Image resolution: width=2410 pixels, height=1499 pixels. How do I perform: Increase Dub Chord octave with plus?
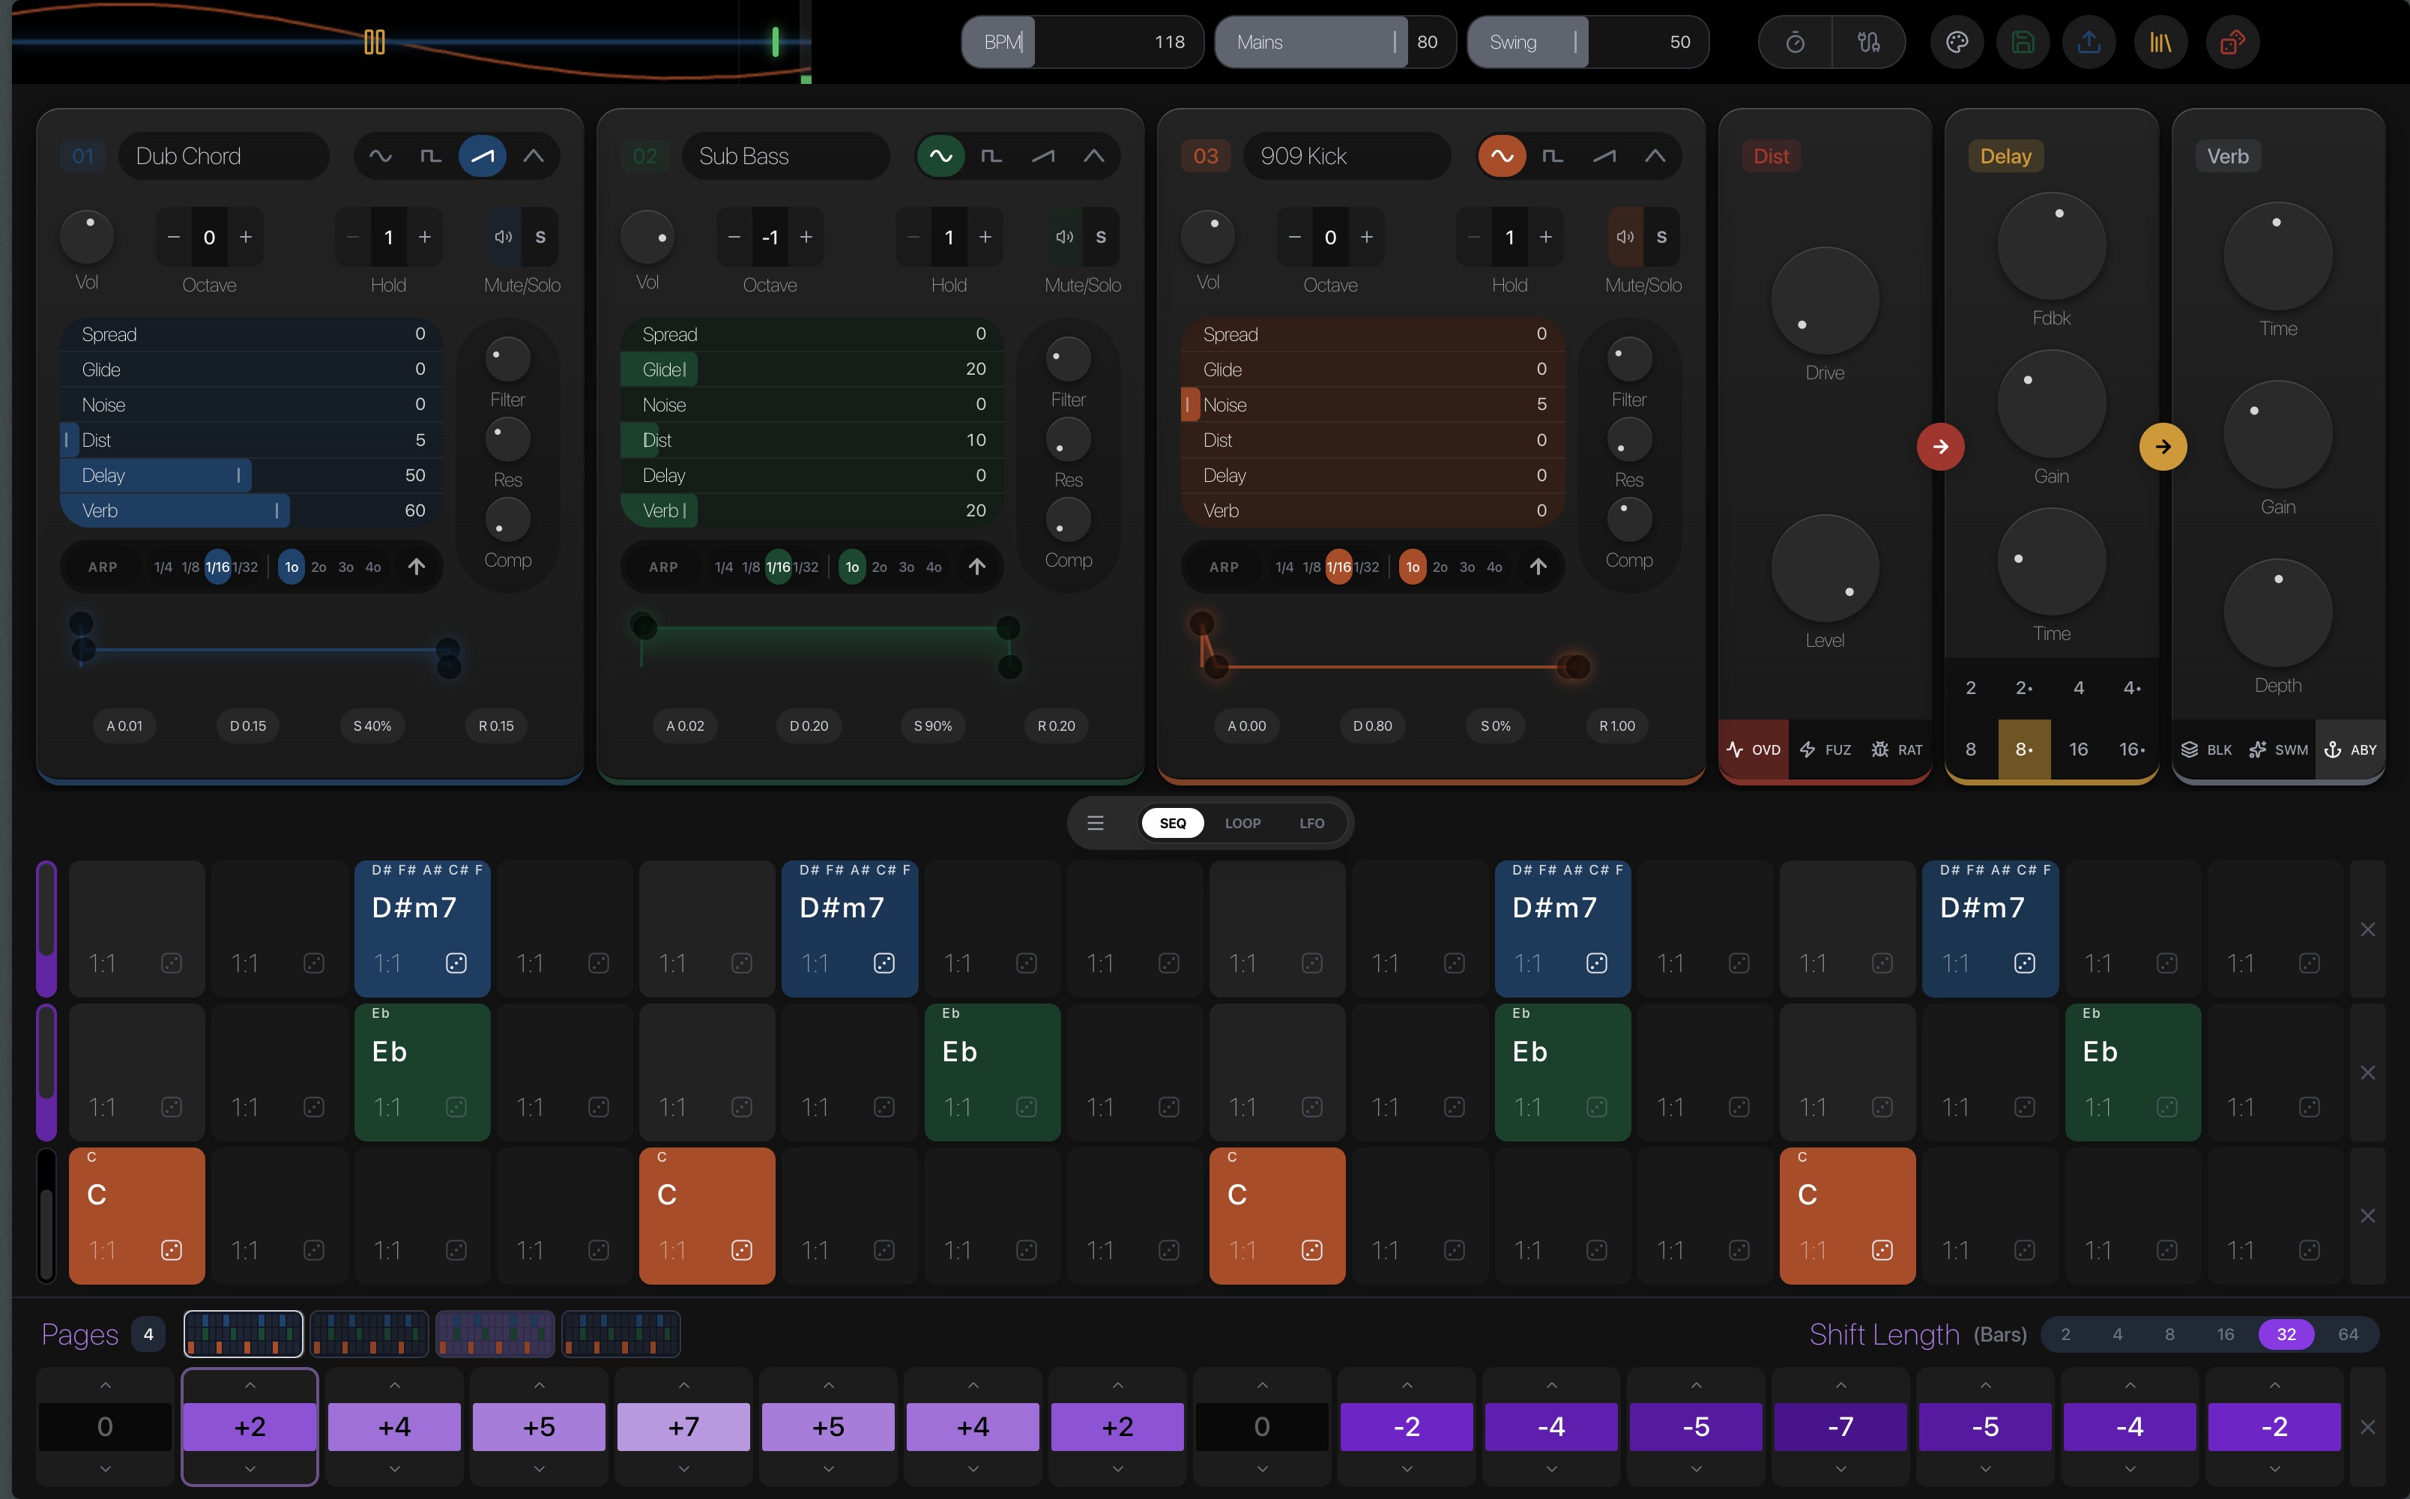(x=246, y=237)
